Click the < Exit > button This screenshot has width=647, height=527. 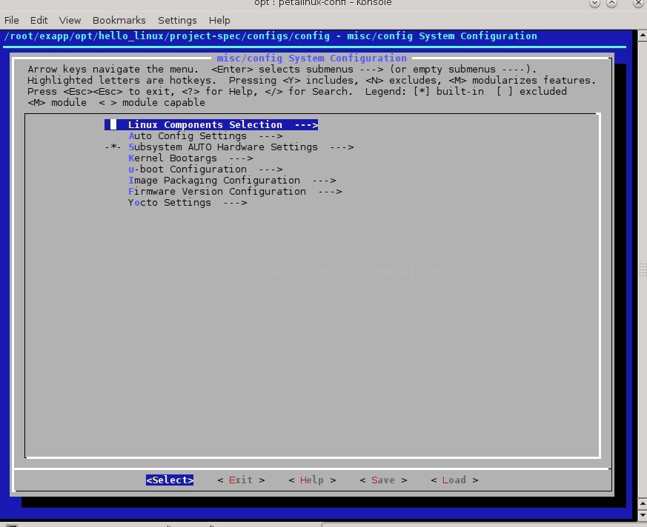pos(241,480)
